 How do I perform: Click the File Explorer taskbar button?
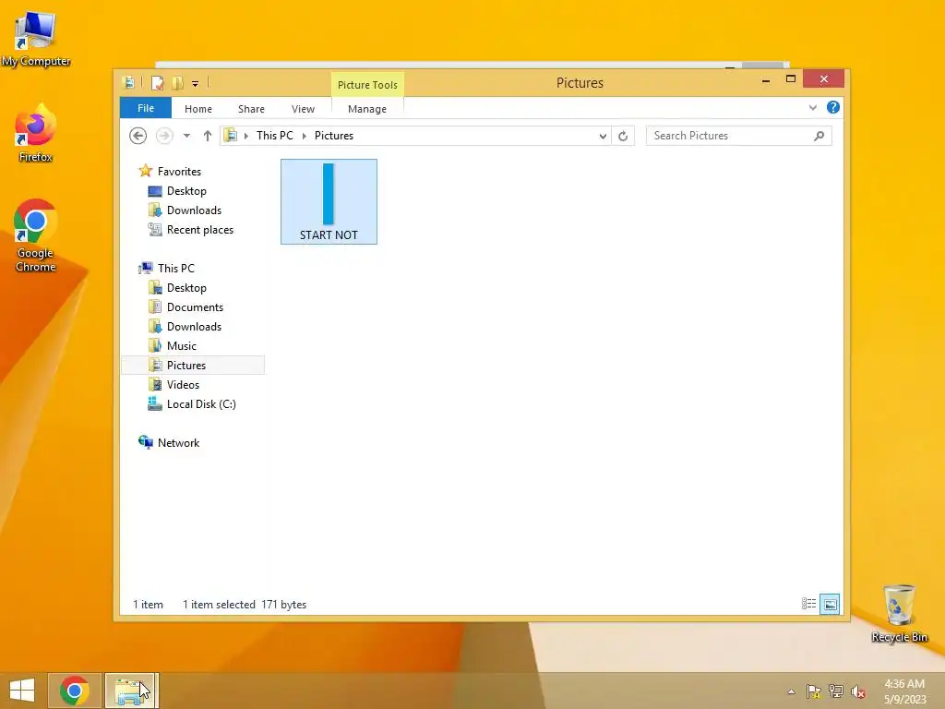click(131, 691)
